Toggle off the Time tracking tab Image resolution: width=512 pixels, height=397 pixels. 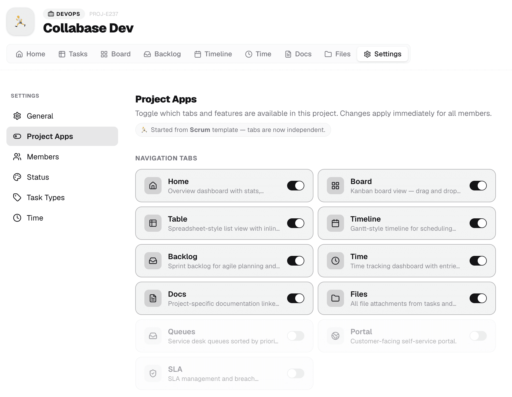point(478,261)
